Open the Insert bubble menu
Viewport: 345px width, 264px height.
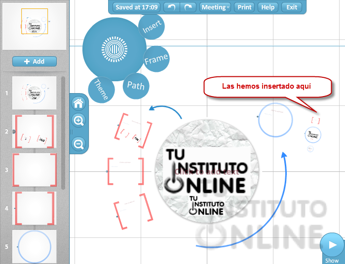(152, 27)
